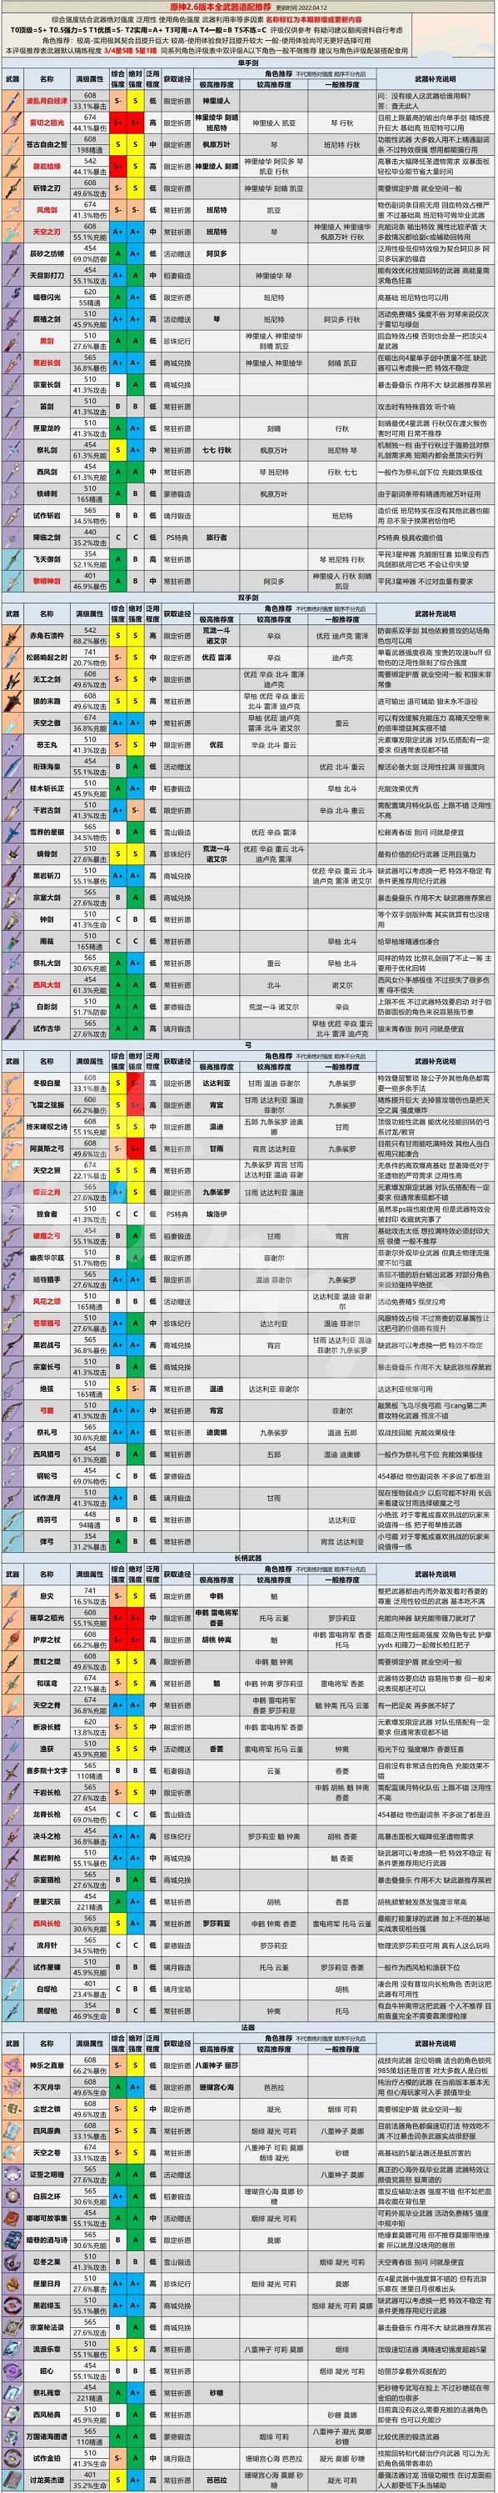Click the weapon name 飞雷之弦振
The width and height of the screenshot is (498, 2493).
coord(47,1104)
